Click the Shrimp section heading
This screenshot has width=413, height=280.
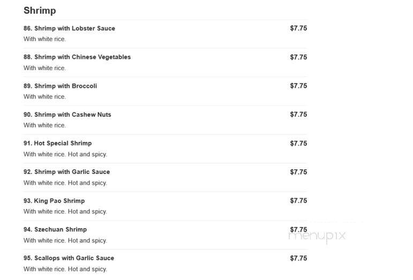40,11
